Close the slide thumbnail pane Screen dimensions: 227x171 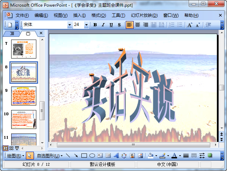click(x=41, y=33)
